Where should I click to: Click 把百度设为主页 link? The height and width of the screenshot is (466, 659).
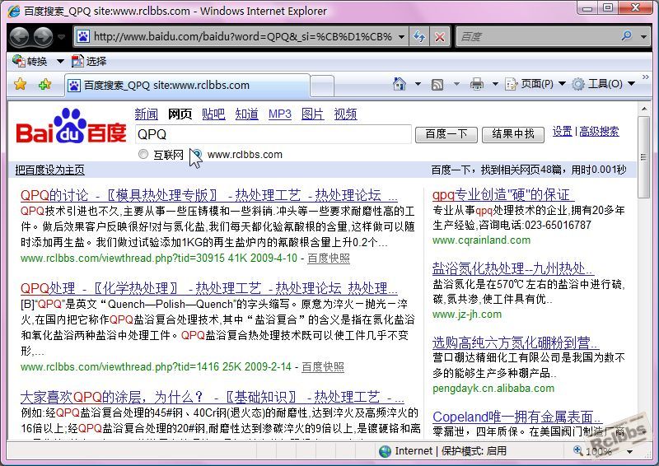click(x=50, y=170)
